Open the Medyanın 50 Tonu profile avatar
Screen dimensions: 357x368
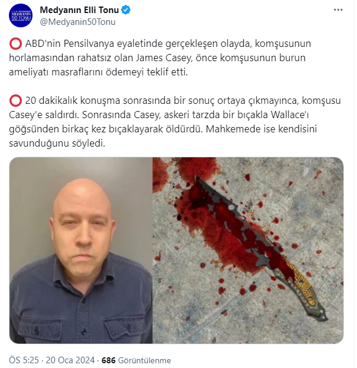[x=21, y=15]
